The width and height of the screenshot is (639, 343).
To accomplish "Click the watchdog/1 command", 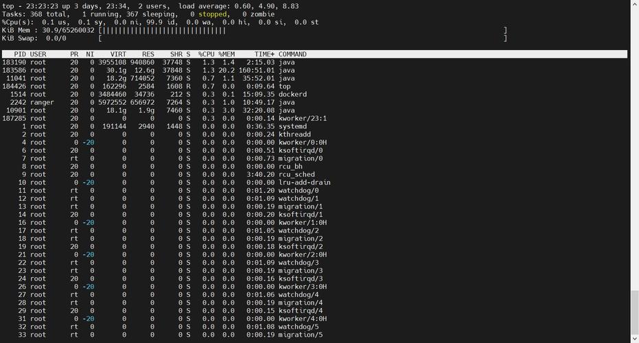I will click(299, 198).
